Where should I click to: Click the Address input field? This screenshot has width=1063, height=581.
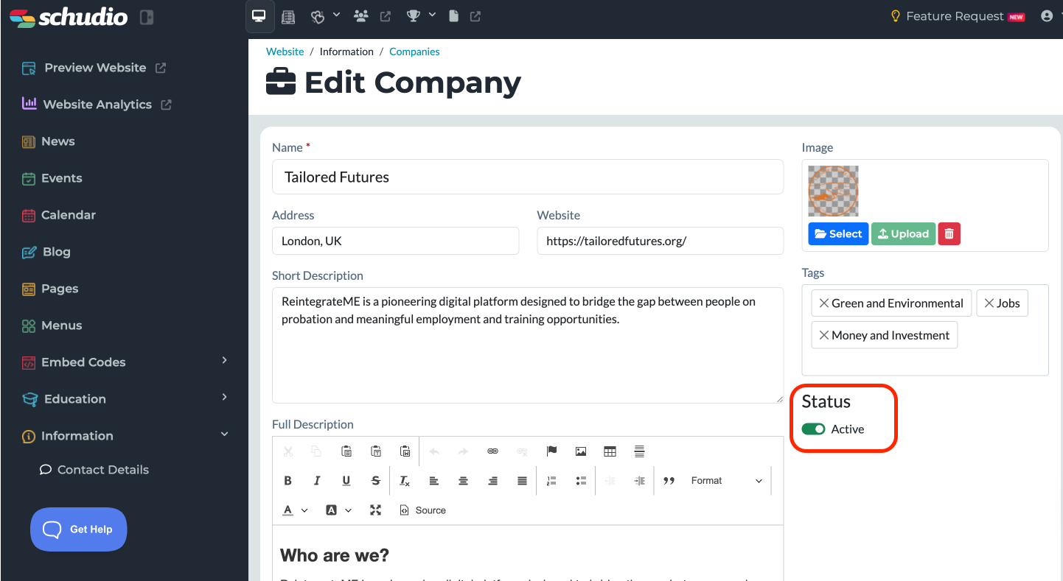point(395,241)
